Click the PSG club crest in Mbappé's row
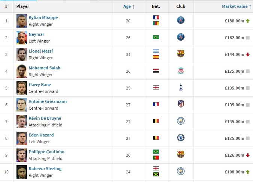The height and width of the screenshot is (182, 253). point(181,21)
